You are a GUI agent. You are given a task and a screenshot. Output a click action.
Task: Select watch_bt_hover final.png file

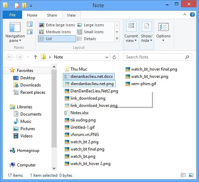(x=151, y=69)
